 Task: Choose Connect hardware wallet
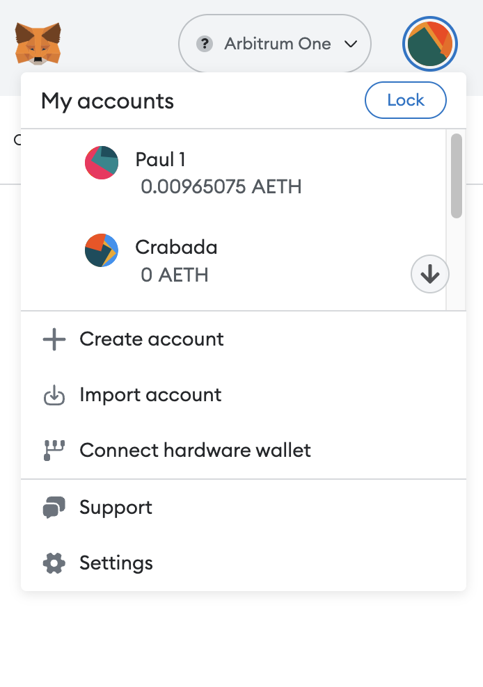(x=195, y=451)
